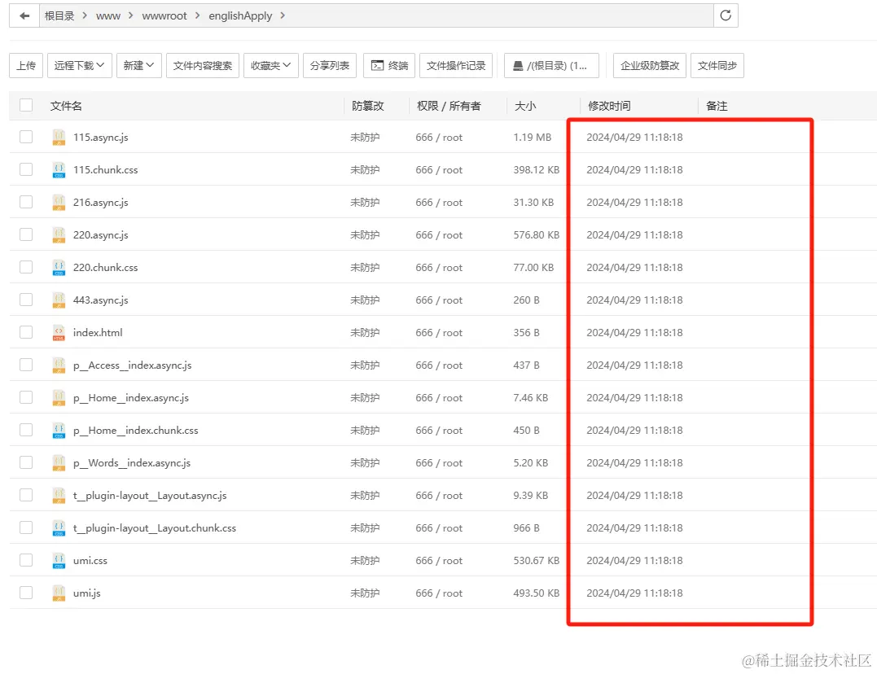The image size is (877, 674).
Task: Sort by 文件名 column header
Action: click(x=66, y=106)
